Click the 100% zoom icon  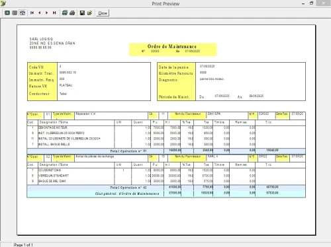tap(15, 13)
